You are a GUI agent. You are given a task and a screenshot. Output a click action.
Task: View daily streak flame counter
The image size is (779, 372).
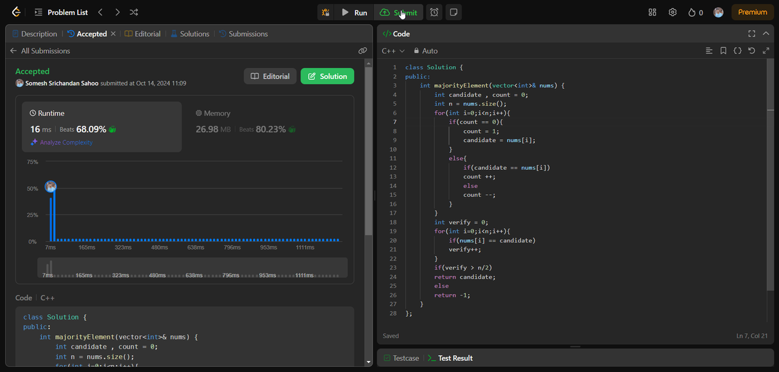[x=695, y=12]
